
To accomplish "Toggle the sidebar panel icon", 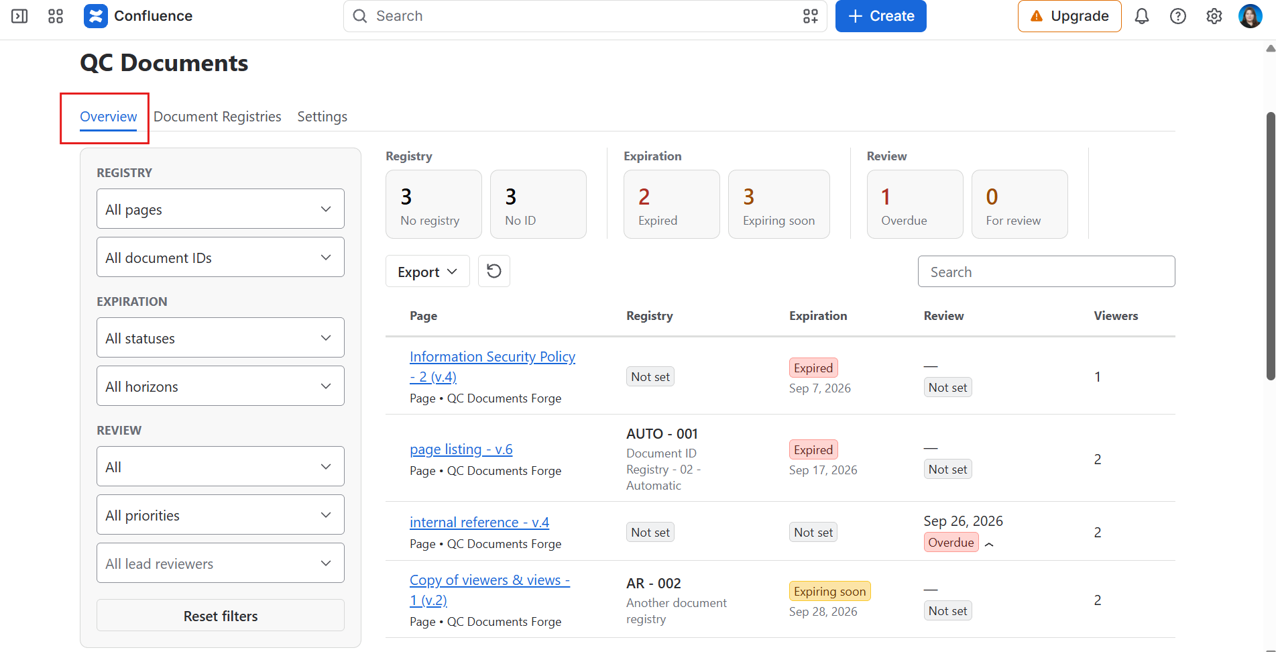I will [19, 16].
